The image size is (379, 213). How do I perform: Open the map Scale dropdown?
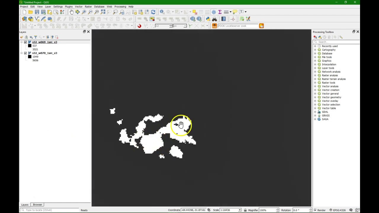pyautogui.click(x=240, y=210)
